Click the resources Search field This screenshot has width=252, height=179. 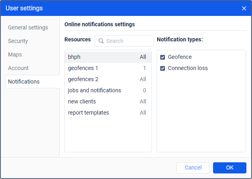tap(128, 41)
